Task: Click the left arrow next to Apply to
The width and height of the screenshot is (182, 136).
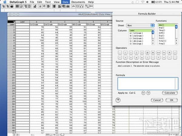Action: [x=143, y=93]
